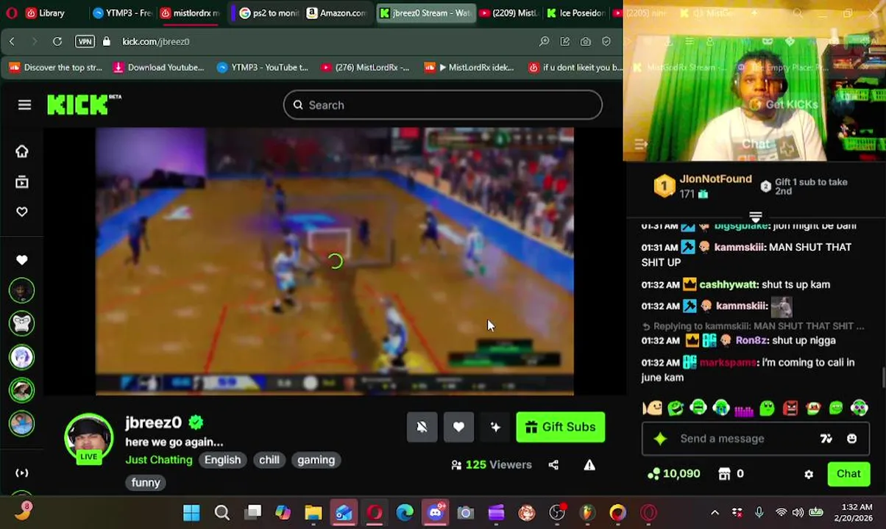Image resolution: width=886 pixels, height=529 pixels.
Task: Open the Download Youtube bookmark
Action: 158,68
